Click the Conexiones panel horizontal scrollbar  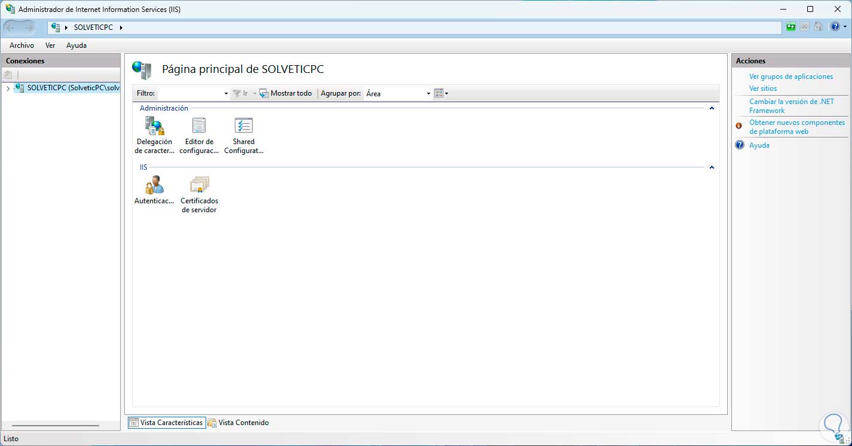56,426
